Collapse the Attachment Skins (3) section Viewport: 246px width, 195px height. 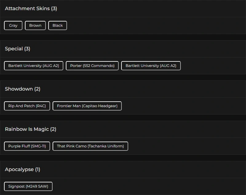[31, 9]
